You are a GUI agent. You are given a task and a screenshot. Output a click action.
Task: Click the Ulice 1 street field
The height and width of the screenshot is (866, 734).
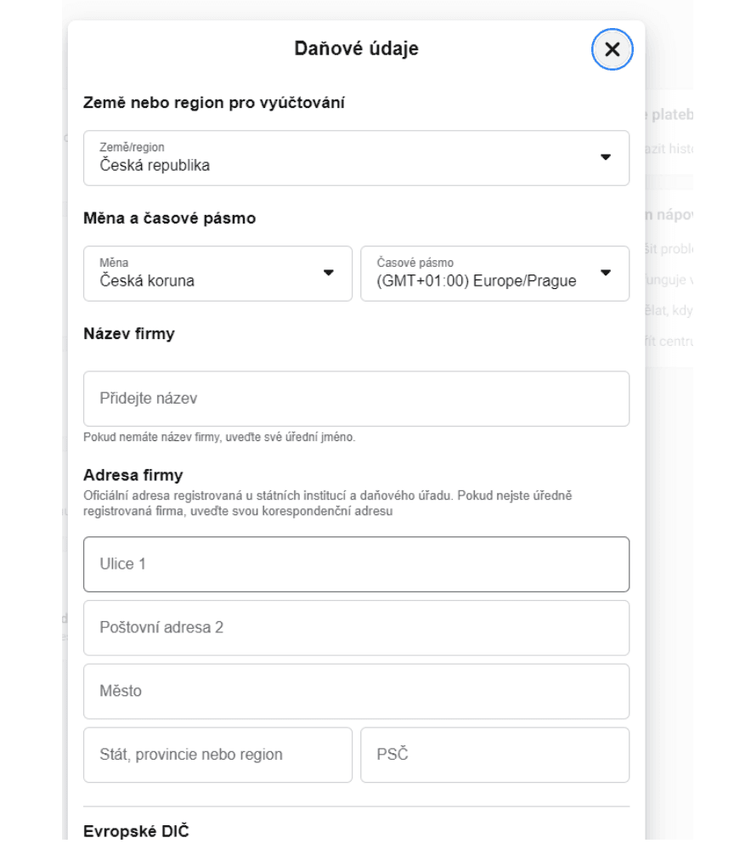point(356,564)
